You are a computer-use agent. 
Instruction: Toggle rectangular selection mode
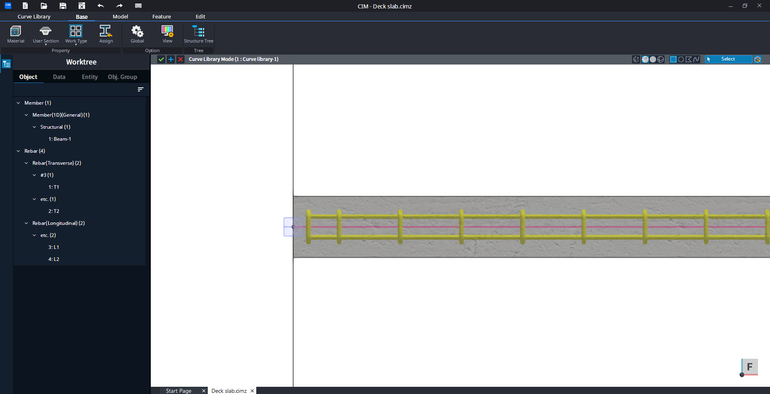click(x=673, y=59)
